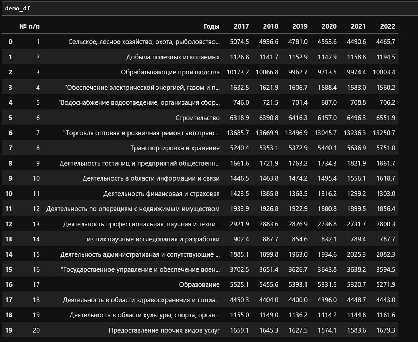Select cell value 1933.9
418x342 pixels.
pyautogui.click(x=240, y=209)
